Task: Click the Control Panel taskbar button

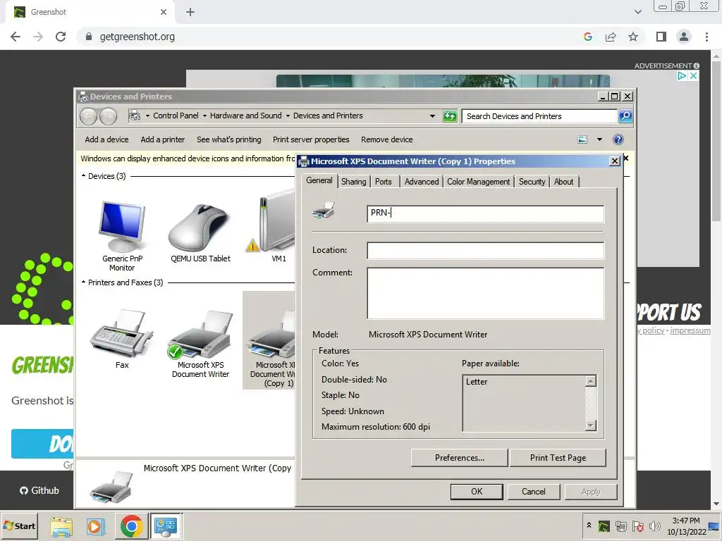Action: click(x=166, y=526)
